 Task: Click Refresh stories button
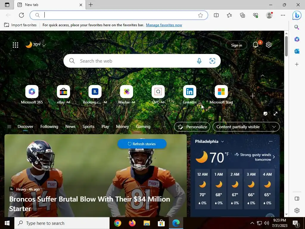142,144
